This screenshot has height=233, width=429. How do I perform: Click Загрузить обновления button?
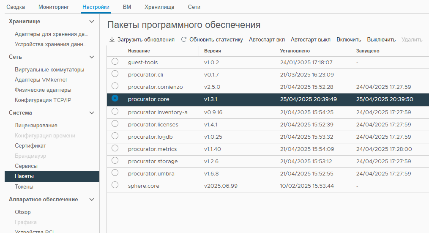click(x=142, y=39)
